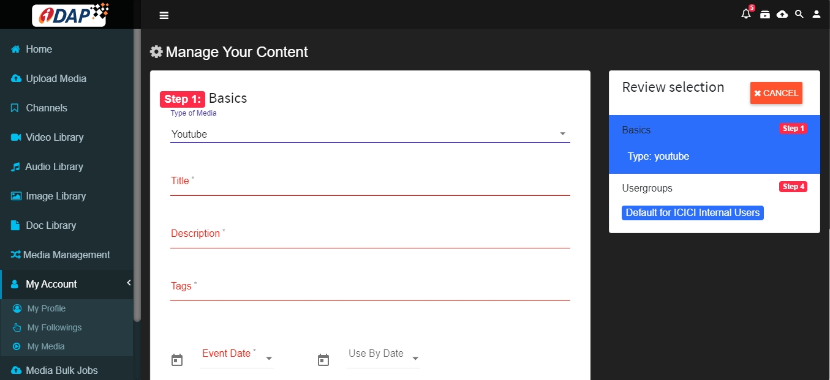Image resolution: width=830 pixels, height=380 pixels.
Task: Collapse the My Account menu chevron
Action: (x=129, y=283)
